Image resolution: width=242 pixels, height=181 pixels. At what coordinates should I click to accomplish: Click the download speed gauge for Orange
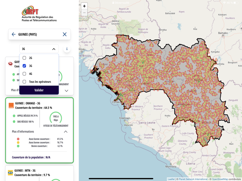click(x=56, y=118)
